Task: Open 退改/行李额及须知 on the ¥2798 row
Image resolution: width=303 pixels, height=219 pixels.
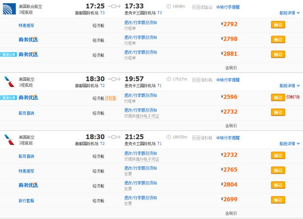Action: (x=140, y=37)
